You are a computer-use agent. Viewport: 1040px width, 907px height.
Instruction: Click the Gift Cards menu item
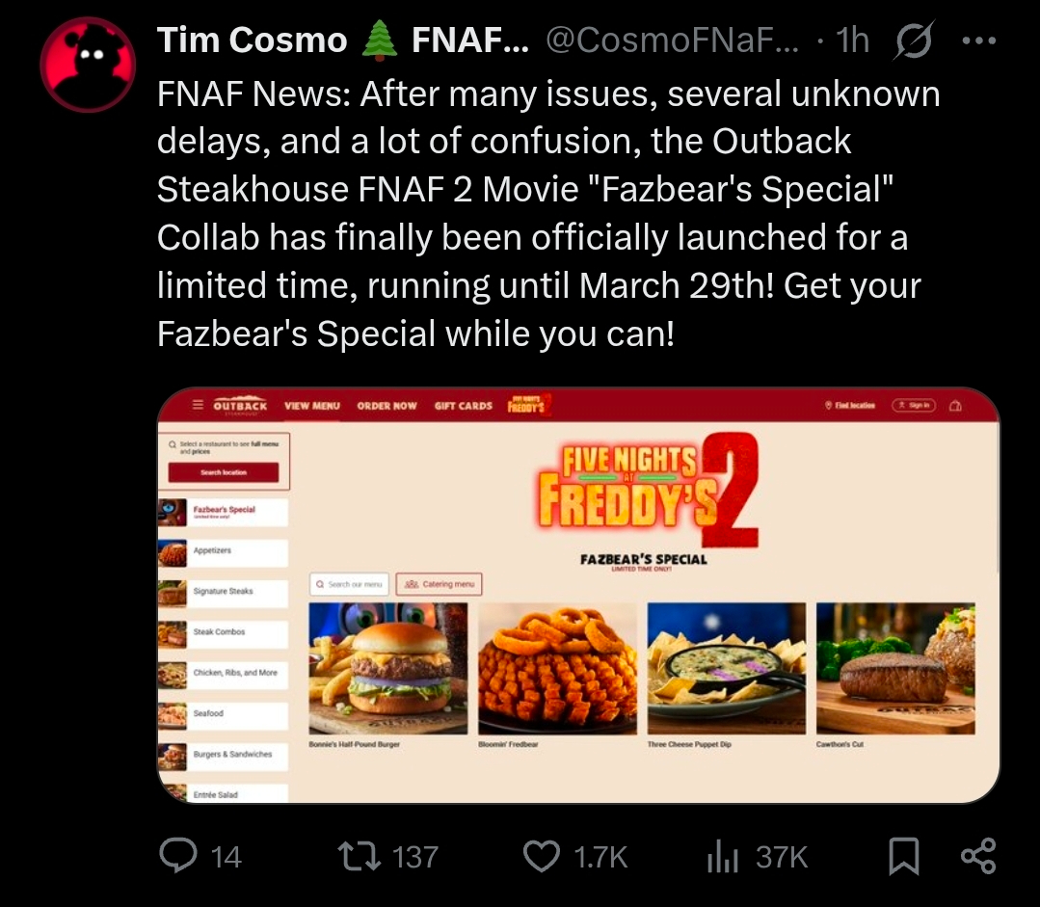tap(463, 406)
